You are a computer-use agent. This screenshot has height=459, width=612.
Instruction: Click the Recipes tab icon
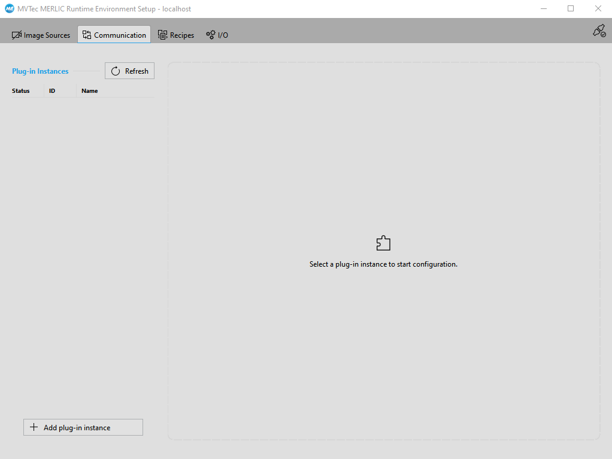pos(162,35)
